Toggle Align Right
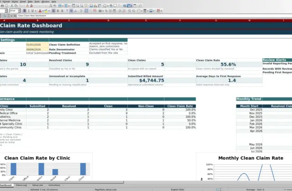The width and height of the screenshot is (292, 191). click(62, 11)
